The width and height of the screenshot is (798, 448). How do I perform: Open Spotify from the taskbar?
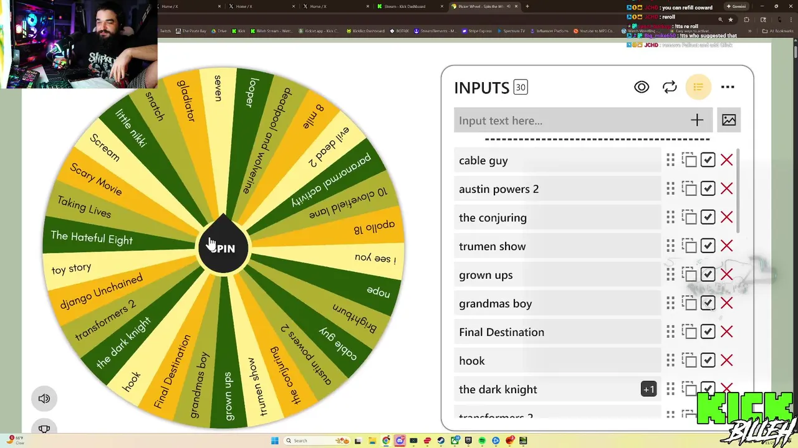click(482, 441)
